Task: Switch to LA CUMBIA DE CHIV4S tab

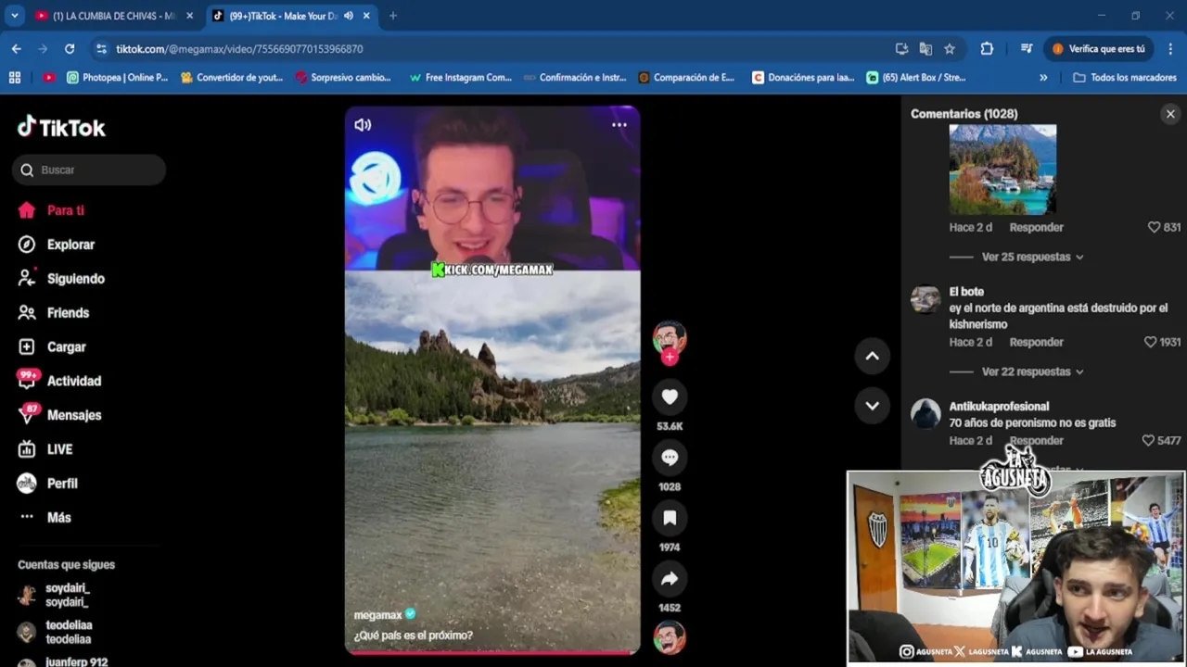Action: [x=114, y=16]
